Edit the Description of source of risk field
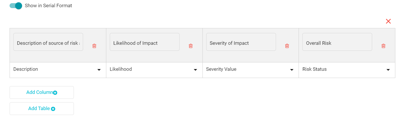 click(x=48, y=42)
